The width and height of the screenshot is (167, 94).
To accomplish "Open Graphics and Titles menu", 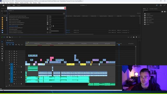I will tap(24, 3).
